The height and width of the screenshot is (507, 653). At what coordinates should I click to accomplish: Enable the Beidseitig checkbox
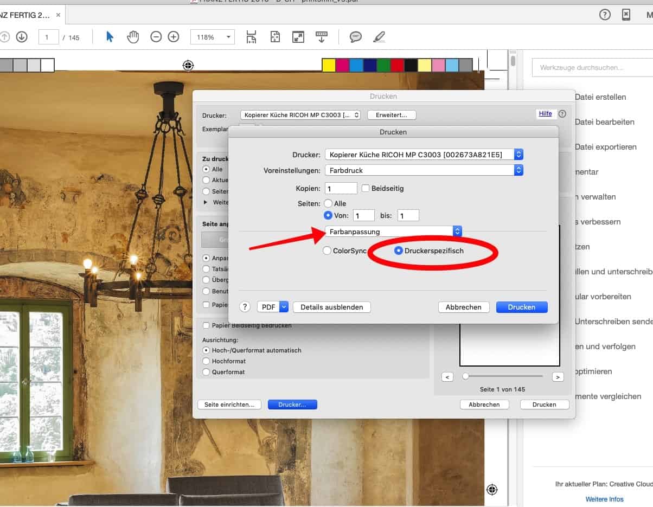click(366, 188)
